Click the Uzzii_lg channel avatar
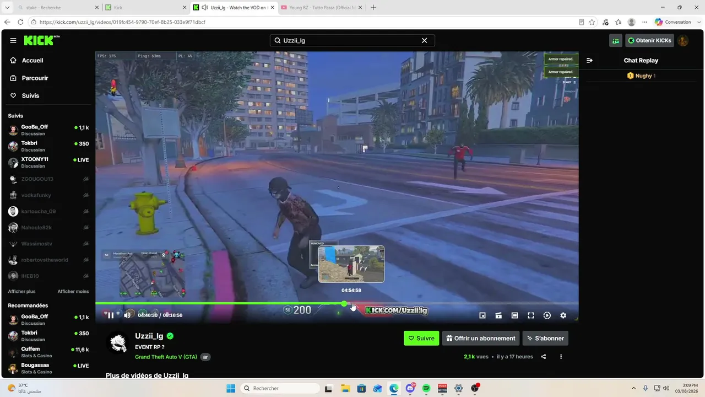The image size is (705, 397). click(x=118, y=342)
